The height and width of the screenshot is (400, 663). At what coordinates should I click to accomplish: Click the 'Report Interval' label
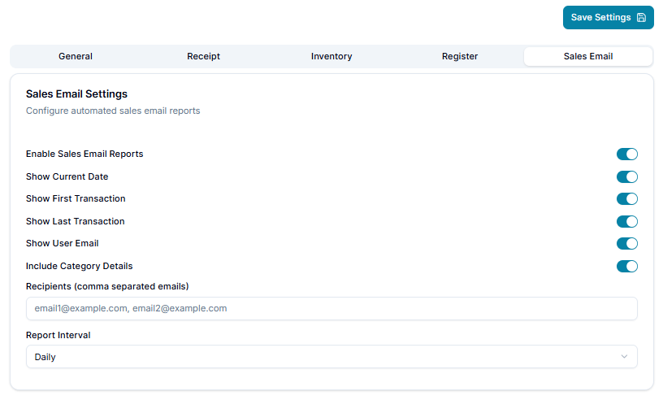click(58, 335)
